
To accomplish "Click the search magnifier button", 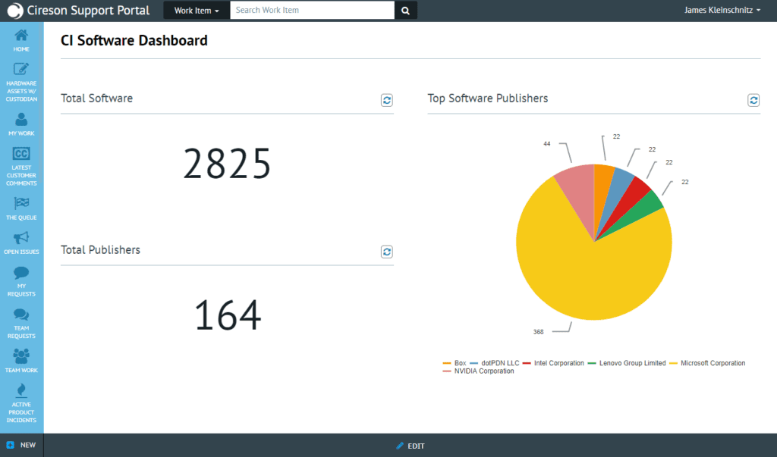I will point(405,11).
